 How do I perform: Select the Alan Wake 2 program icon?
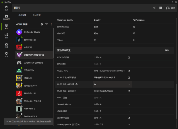(19, 109)
